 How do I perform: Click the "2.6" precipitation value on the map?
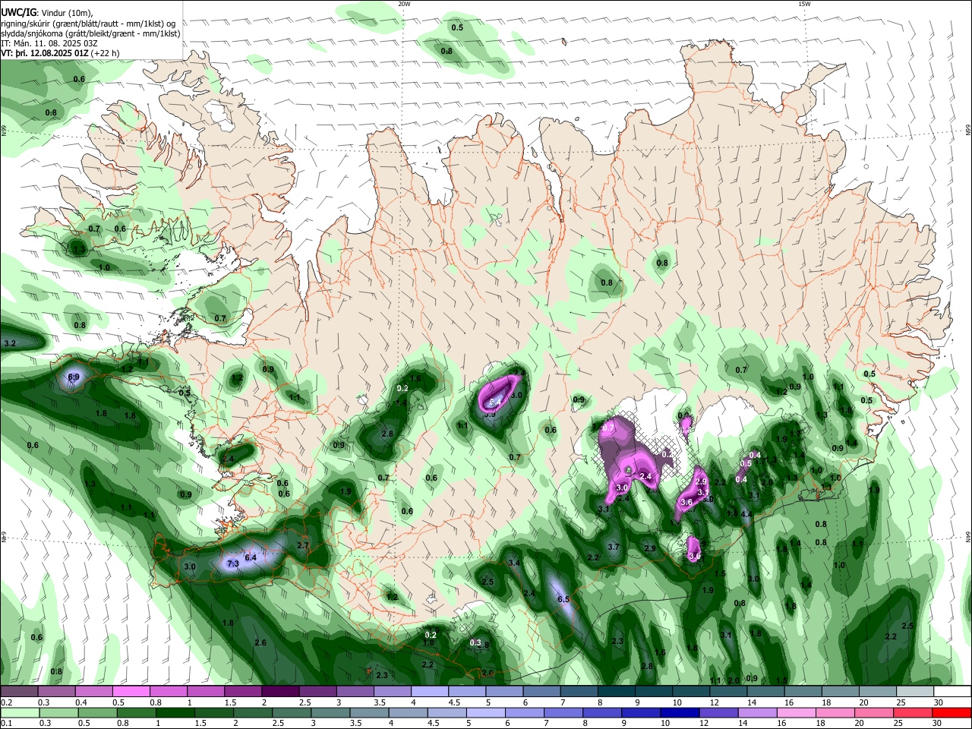(260, 642)
